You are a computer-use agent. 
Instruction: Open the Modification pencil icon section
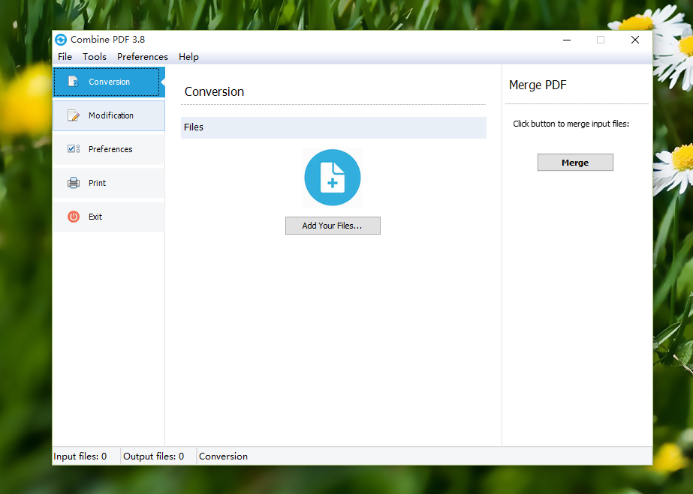(x=74, y=115)
